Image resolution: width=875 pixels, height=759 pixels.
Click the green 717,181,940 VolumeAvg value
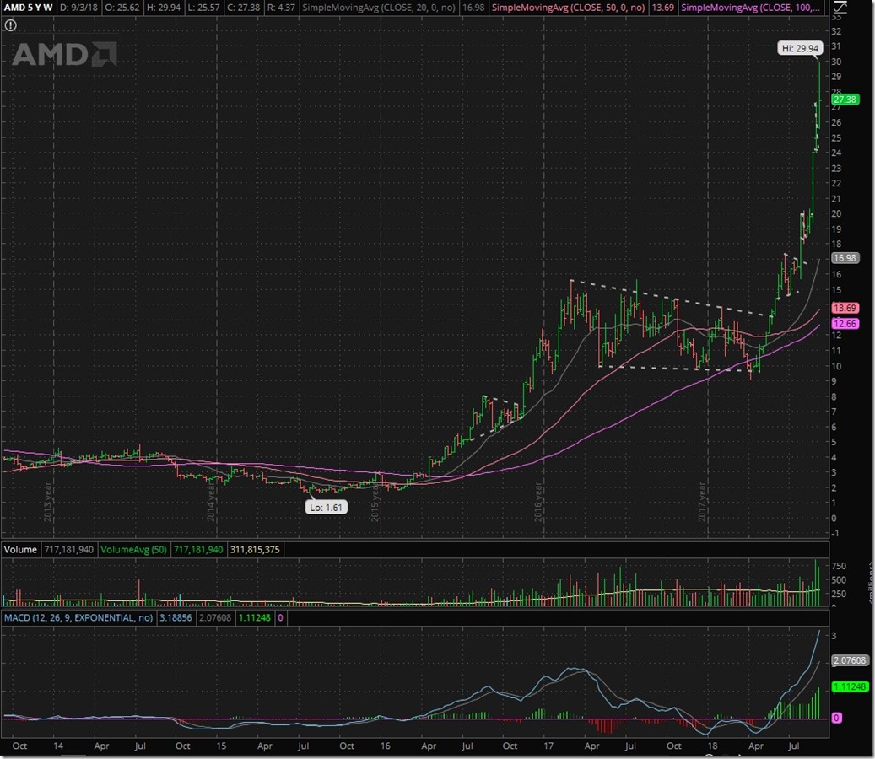coord(198,550)
